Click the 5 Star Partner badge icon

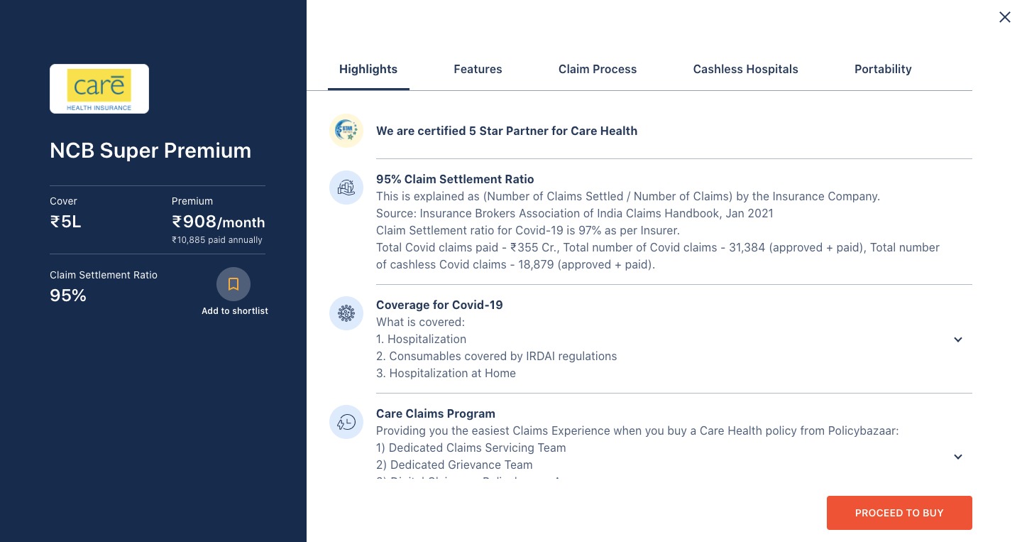tap(346, 131)
